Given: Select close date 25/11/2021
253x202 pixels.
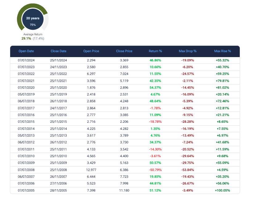Looking at the screenshot, I should coord(59,81).
